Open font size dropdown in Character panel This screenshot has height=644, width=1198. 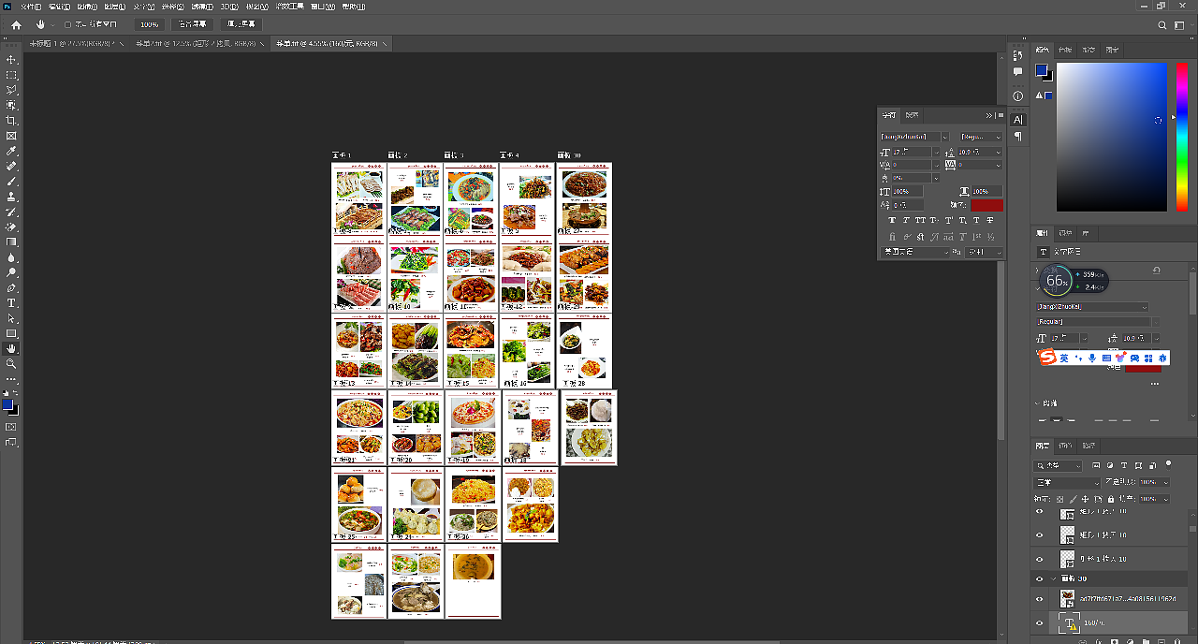pyautogui.click(x=936, y=152)
